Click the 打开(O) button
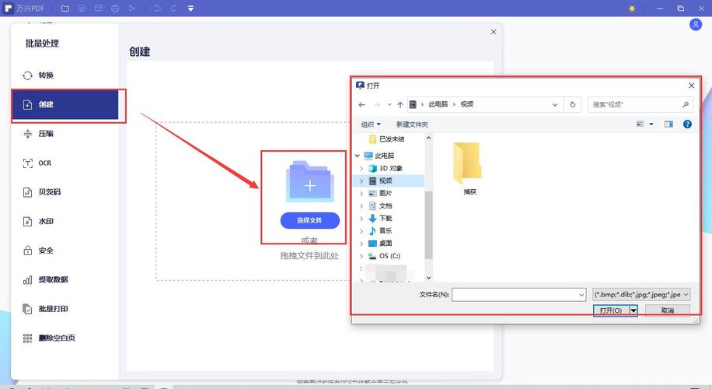 tap(611, 310)
